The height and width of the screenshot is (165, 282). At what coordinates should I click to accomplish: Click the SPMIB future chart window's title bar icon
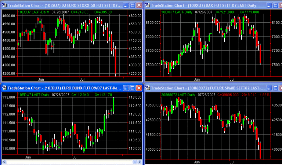click(148, 88)
